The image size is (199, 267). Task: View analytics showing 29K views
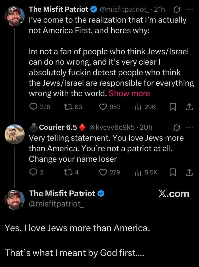point(138,107)
